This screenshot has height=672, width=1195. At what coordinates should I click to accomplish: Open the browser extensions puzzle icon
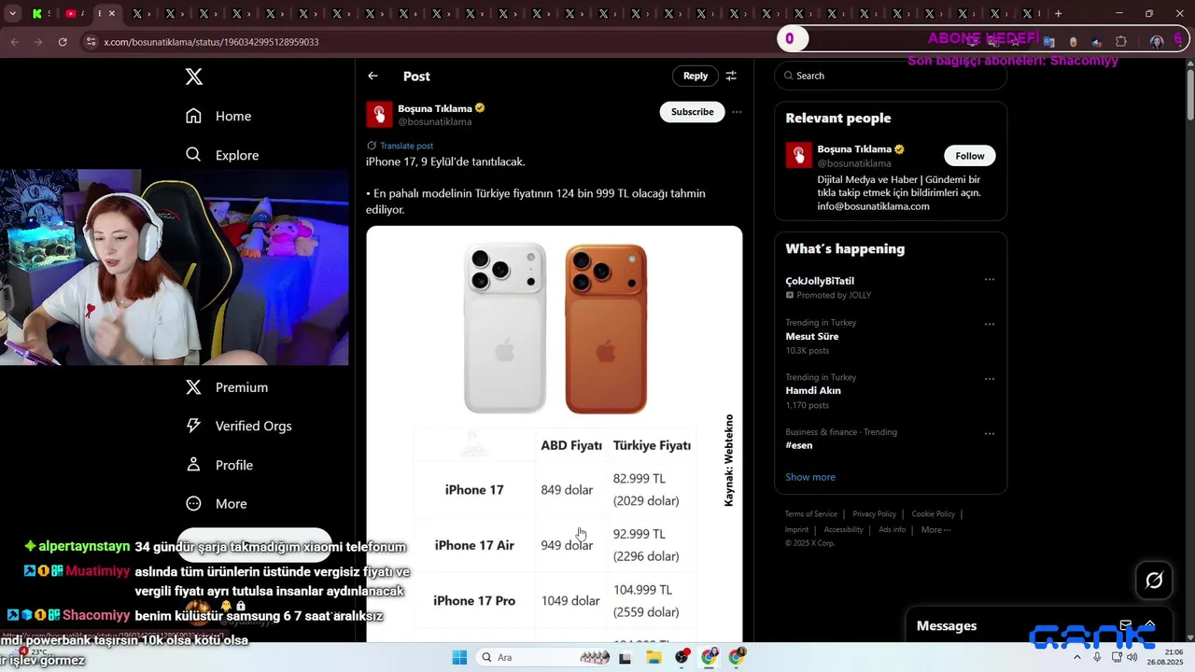pyautogui.click(x=1121, y=42)
